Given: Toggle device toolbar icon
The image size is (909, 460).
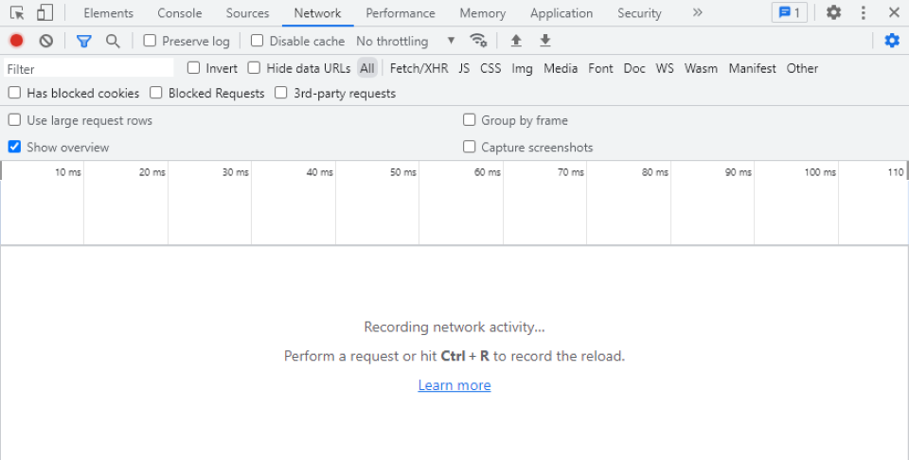Looking at the screenshot, I should 45,13.
